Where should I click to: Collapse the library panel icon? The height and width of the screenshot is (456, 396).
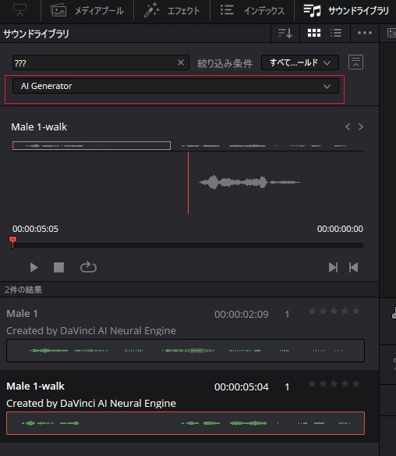pos(355,62)
